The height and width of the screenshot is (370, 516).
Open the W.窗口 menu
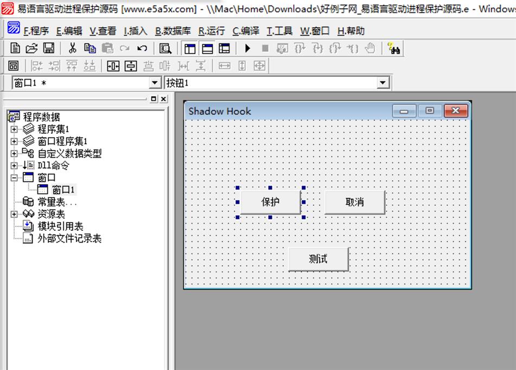coord(315,31)
